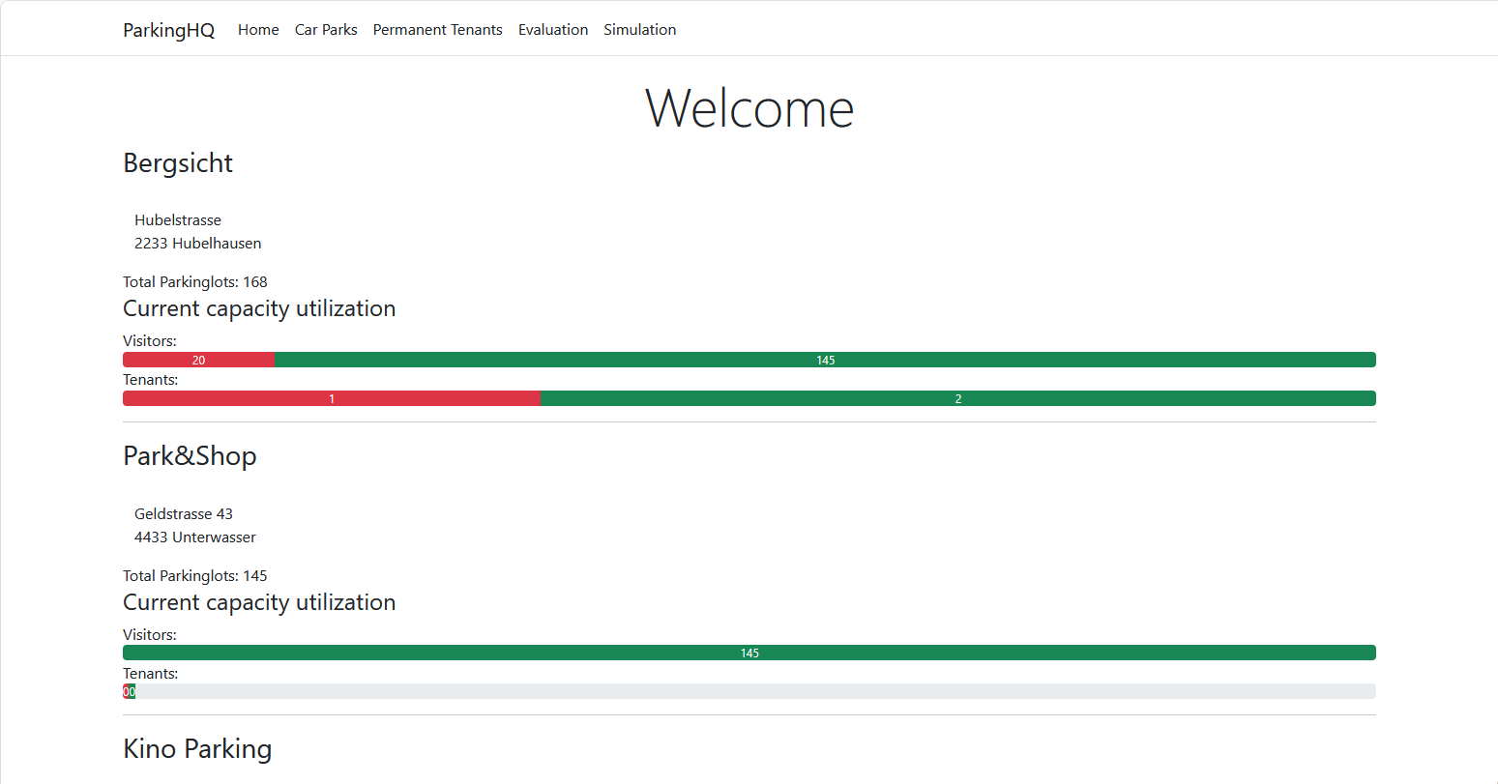The image size is (1498, 784).
Task: Click the 2233 Hubelhausen address line
Action: (198, 244)
